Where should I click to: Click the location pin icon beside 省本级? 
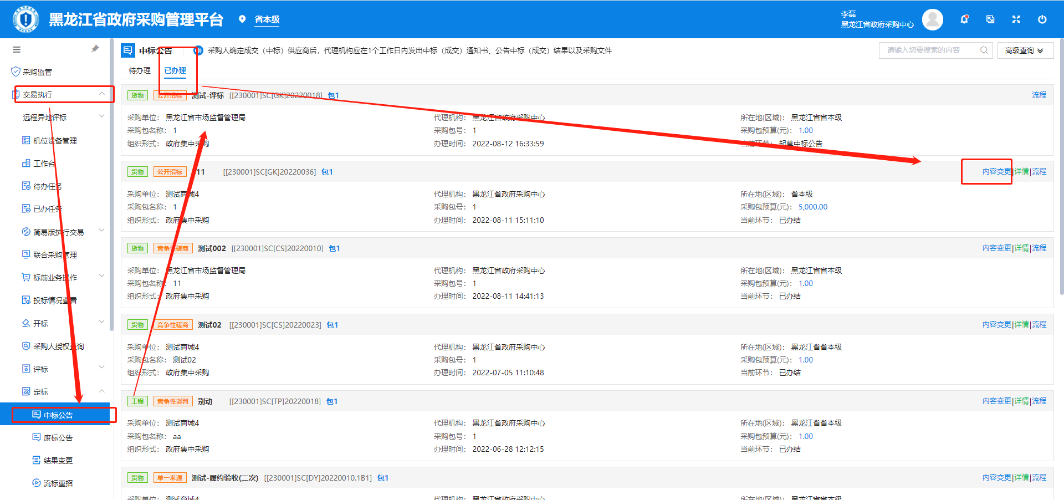point(242,19)
